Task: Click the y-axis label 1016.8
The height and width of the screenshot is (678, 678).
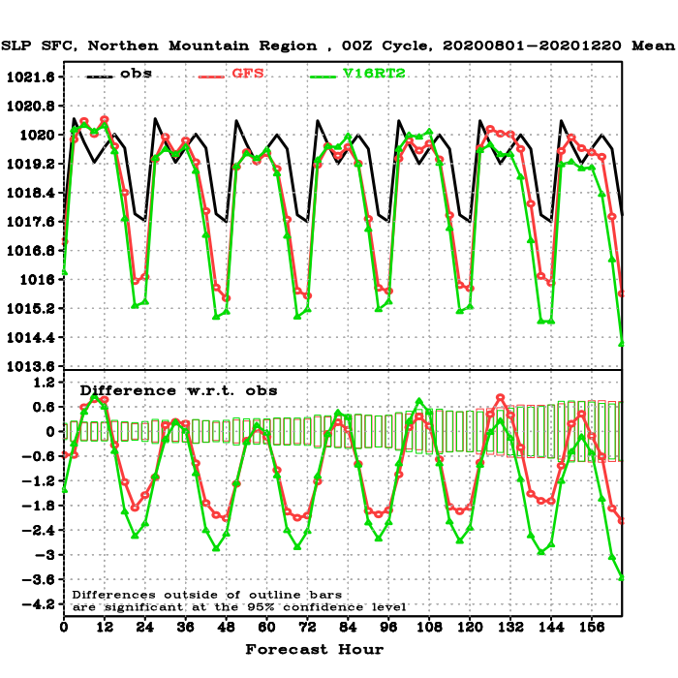Action: click(31, 251)
